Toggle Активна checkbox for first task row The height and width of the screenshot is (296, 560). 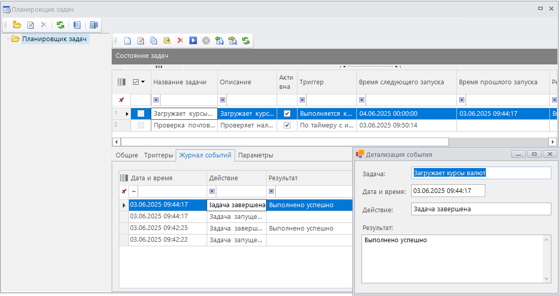[x=287, y=114]
